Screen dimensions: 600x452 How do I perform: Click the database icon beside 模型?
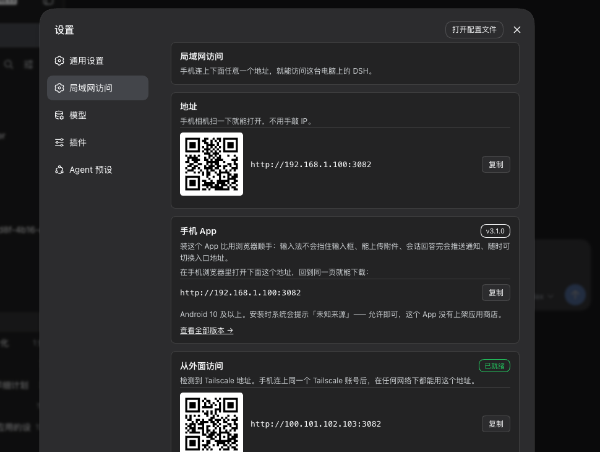[59, 115]
